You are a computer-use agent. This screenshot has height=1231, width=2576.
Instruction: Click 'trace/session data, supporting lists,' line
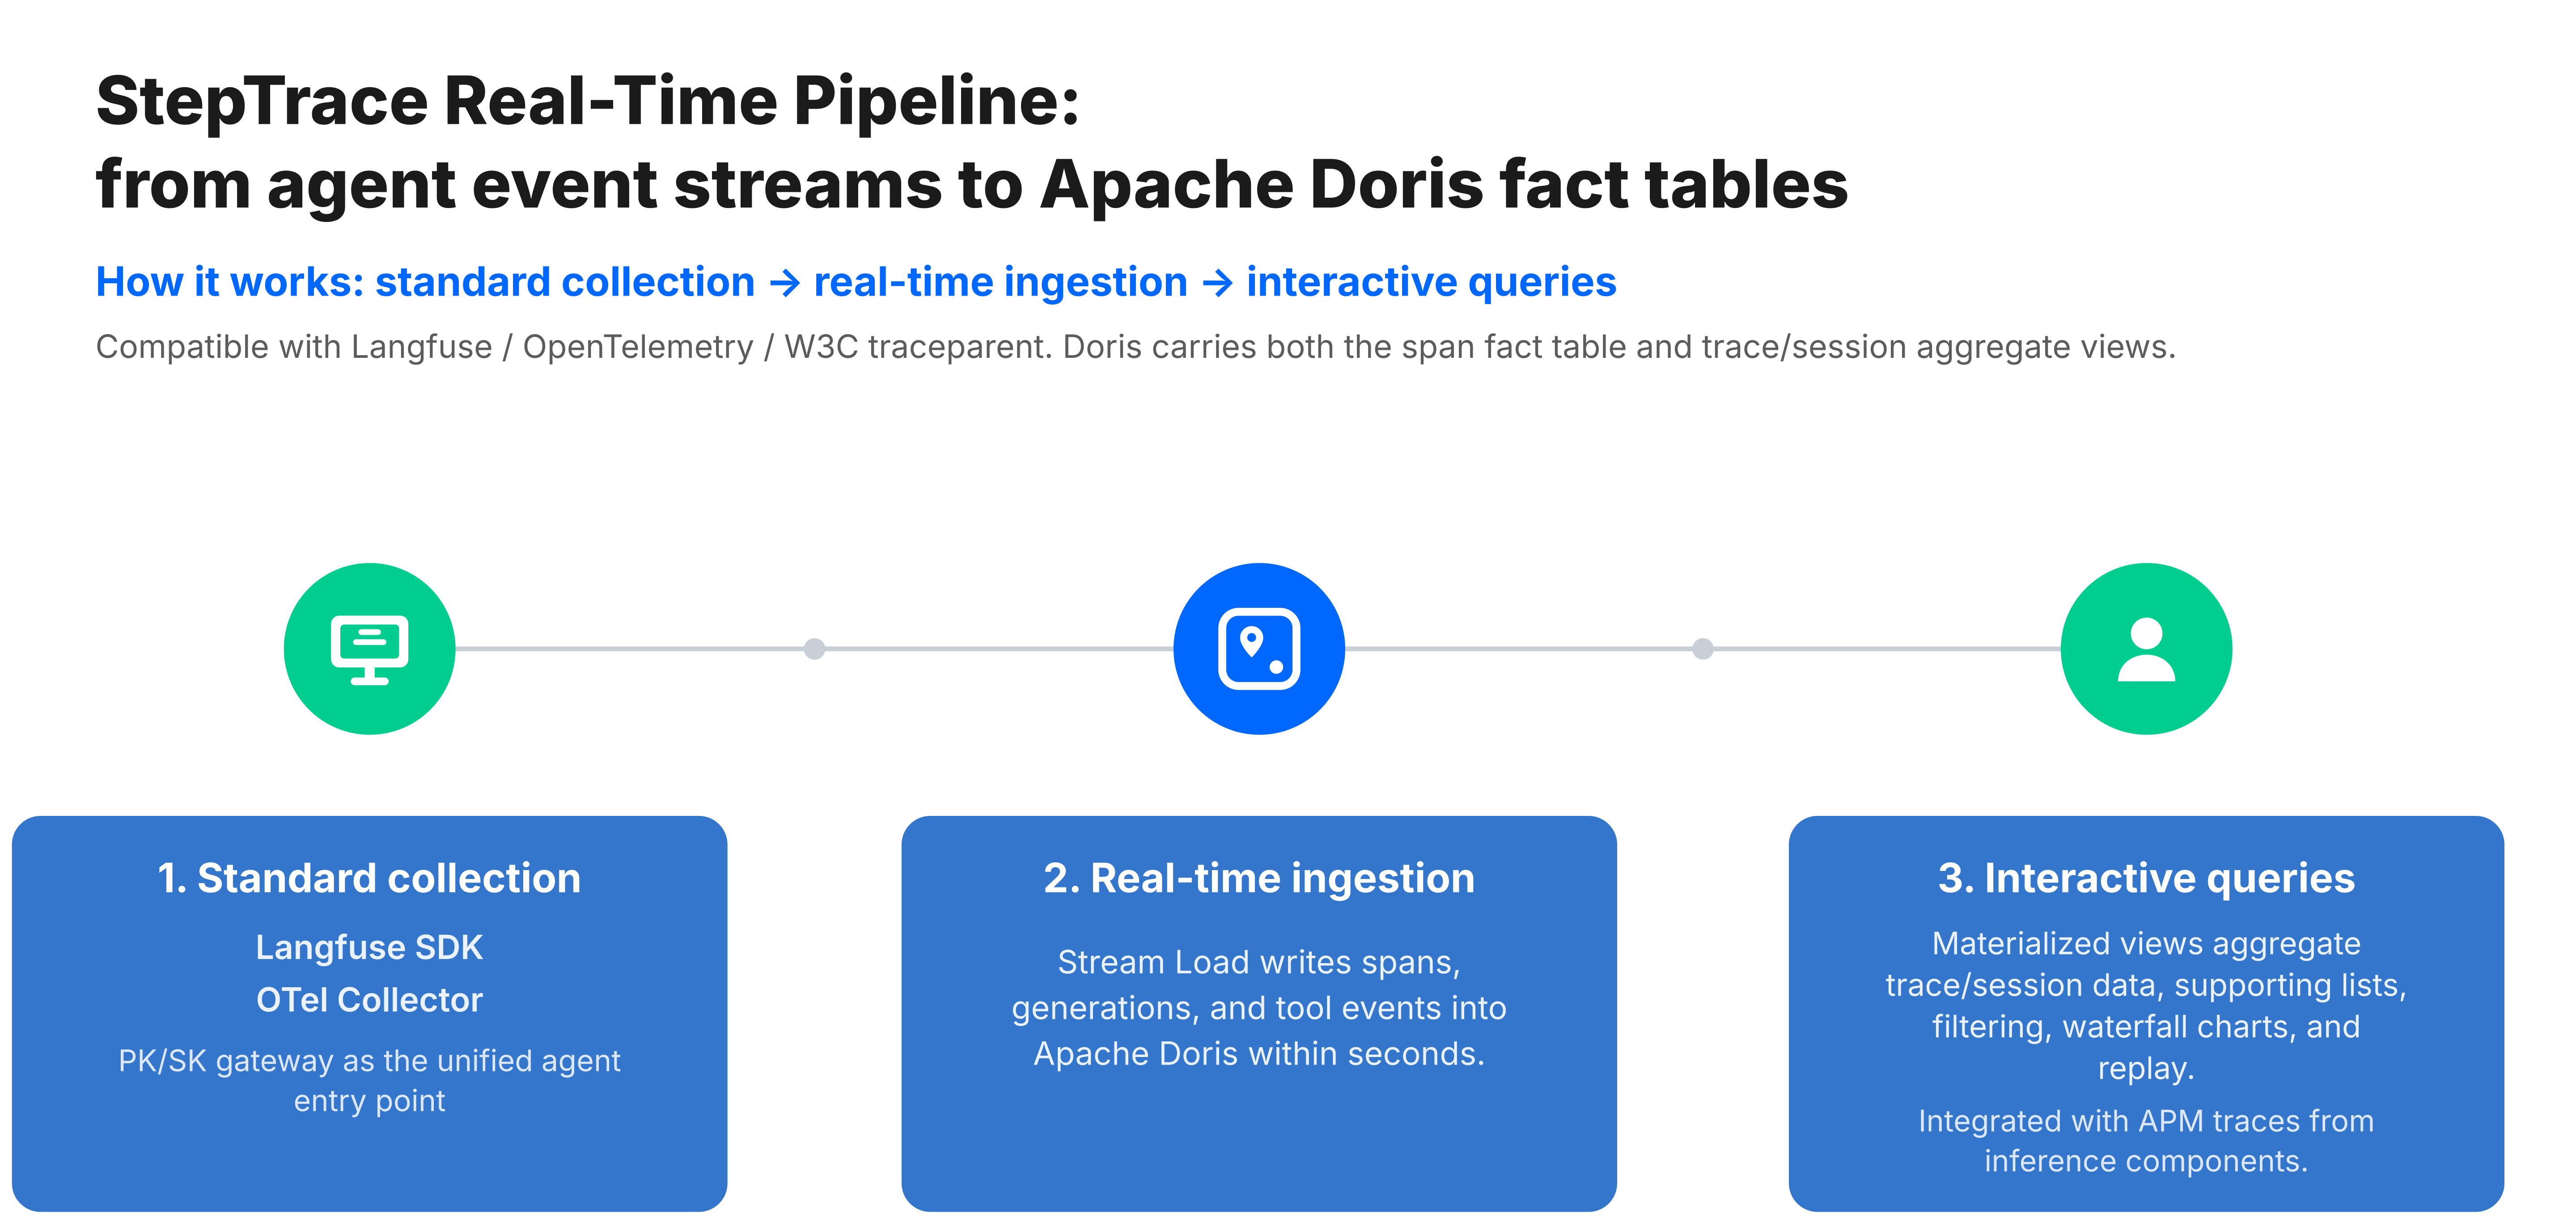pyautogui.click(x=2146, y=986)
